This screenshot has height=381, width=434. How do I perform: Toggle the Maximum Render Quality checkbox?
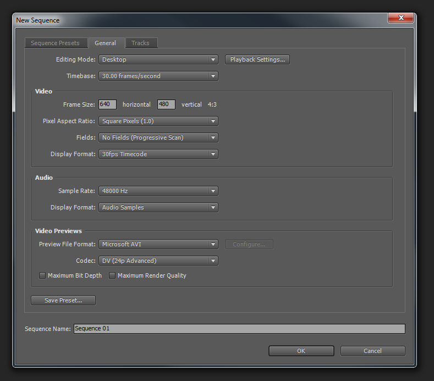point(112,275)
